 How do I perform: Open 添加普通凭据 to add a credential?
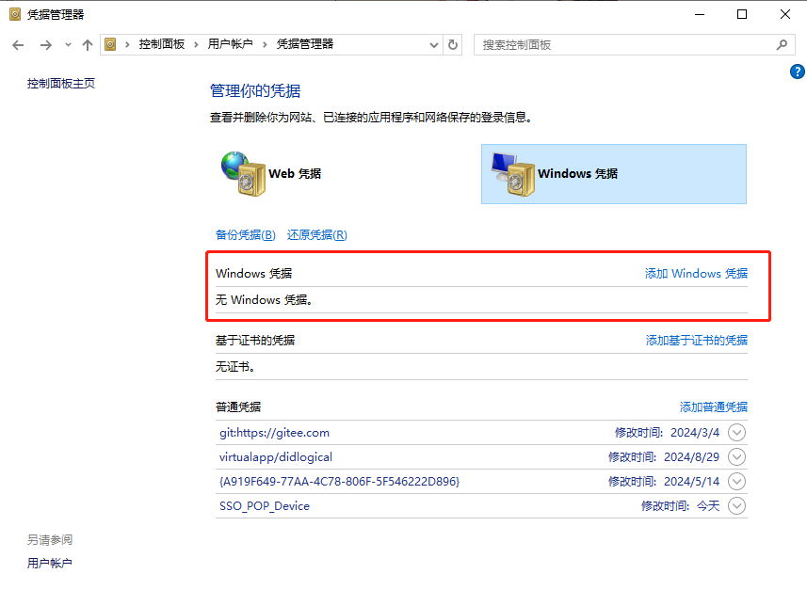pos(713,407)
